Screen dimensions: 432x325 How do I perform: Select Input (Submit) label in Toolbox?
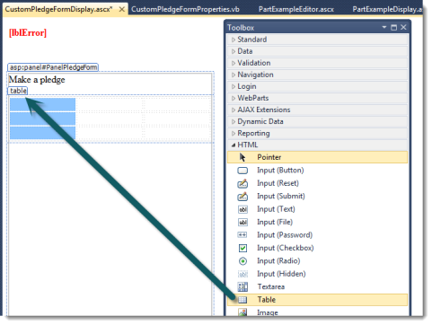(281, 196)
